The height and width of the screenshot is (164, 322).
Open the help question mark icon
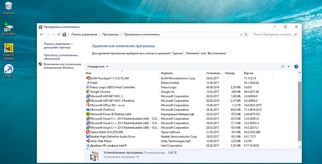click(296, 66)
